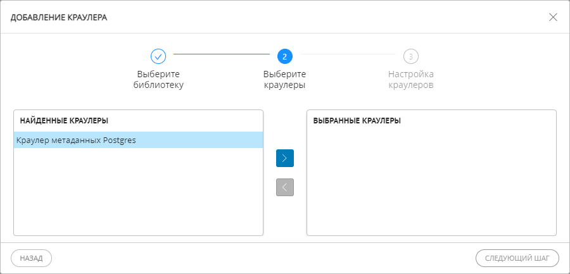
Task: Click the grey left arrow remove button
Action: (285, 187)
